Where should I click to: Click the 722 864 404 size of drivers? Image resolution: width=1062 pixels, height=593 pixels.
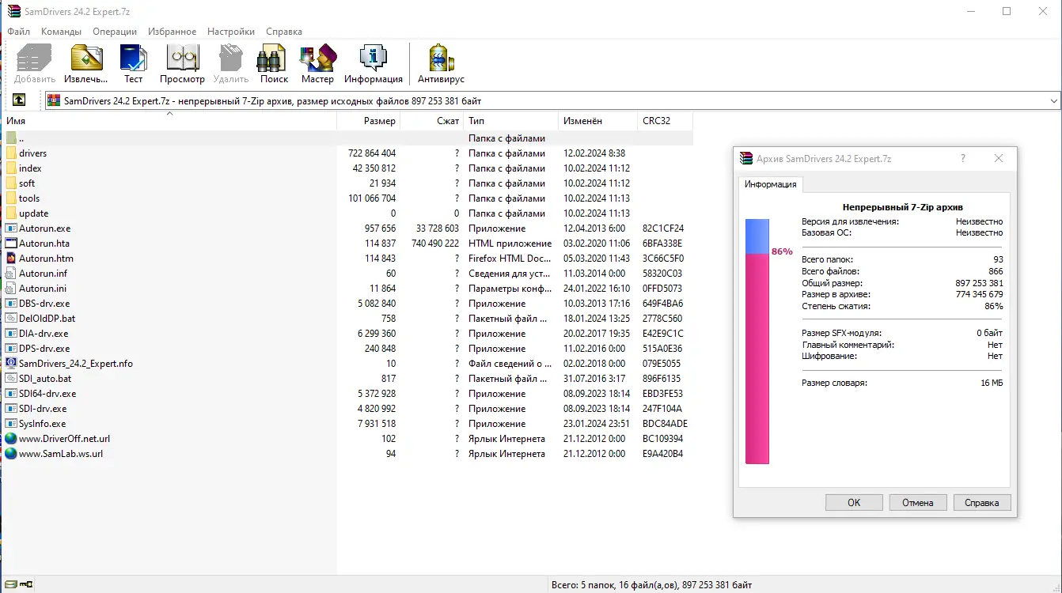pos(372,153)
